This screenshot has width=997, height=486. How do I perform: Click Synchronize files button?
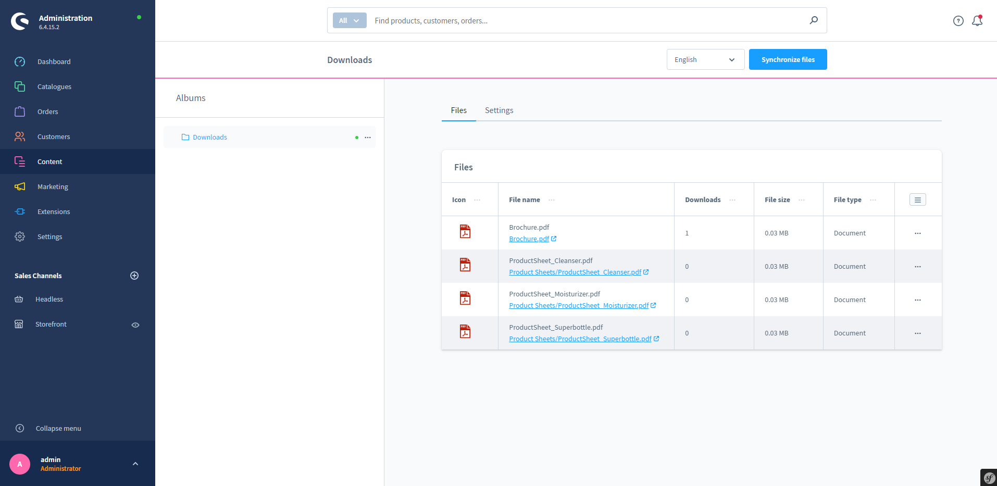coord(788,59)
